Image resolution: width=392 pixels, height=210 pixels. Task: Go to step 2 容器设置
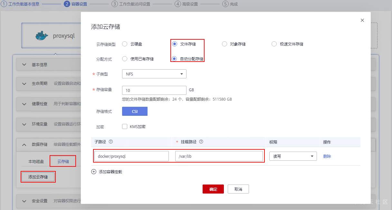coord(76,4)
